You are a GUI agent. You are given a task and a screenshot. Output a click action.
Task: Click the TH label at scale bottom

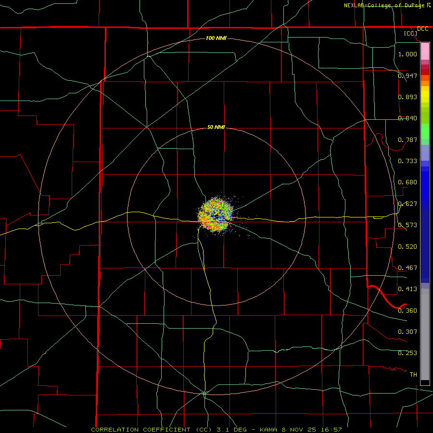pyautogui.click(x=413, y=374)
